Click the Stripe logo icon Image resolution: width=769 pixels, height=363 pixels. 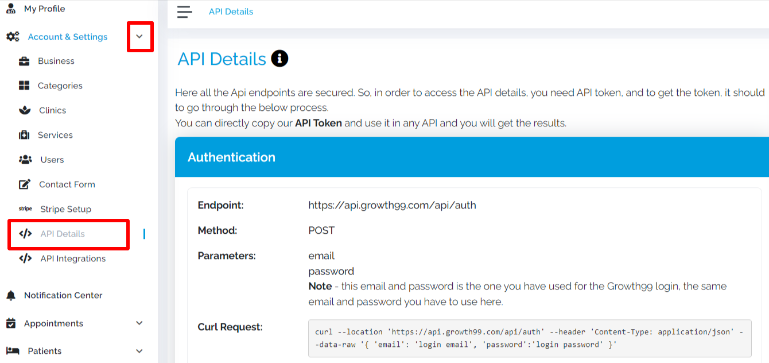click(25, 209)
